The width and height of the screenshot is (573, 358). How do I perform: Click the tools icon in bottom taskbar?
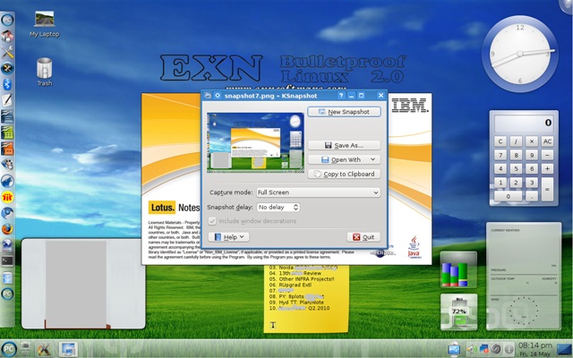(44, 349)
